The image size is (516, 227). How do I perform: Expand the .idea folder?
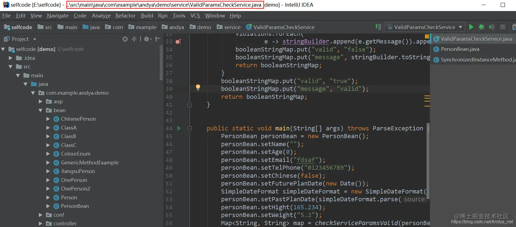point(11,58)
